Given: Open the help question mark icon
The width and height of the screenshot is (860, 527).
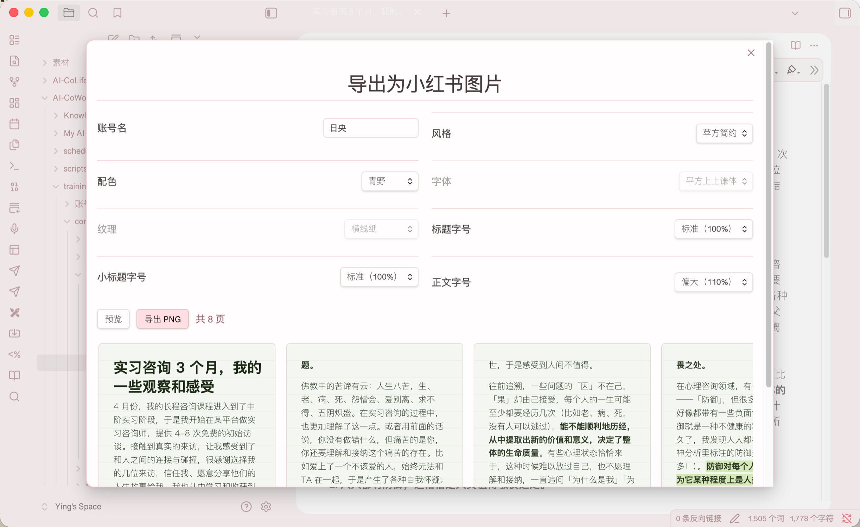Looking at the screenshot, I should tap(246, 507).
